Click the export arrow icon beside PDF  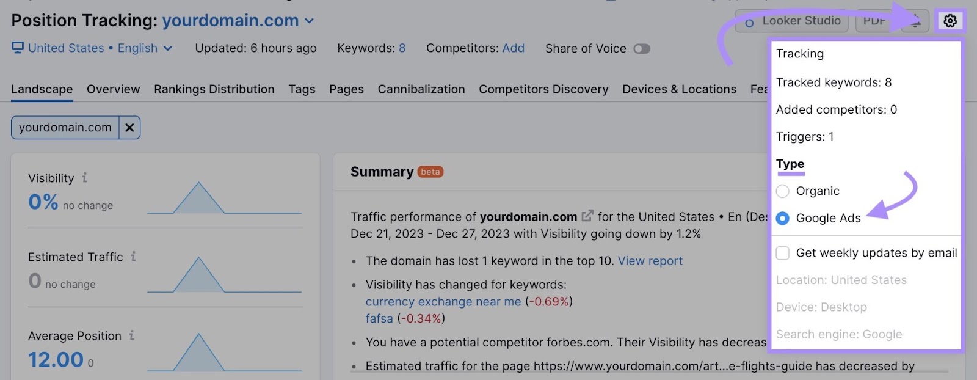(915, 20)
